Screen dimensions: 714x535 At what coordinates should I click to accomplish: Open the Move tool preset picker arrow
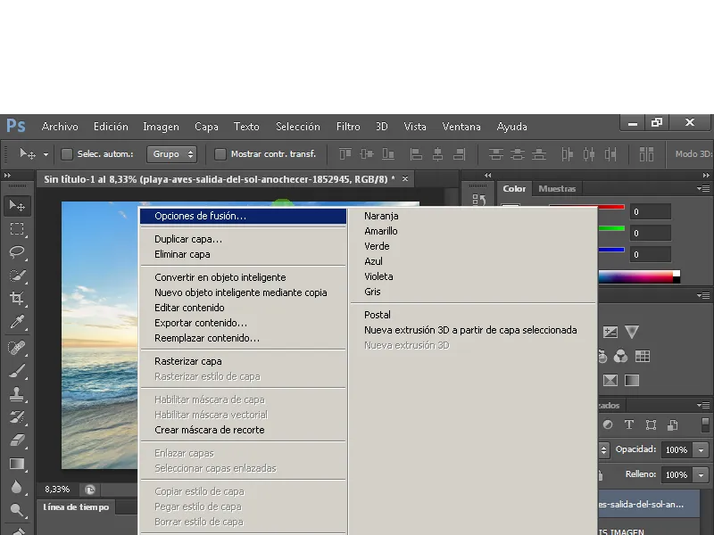[x=46, y=154]
